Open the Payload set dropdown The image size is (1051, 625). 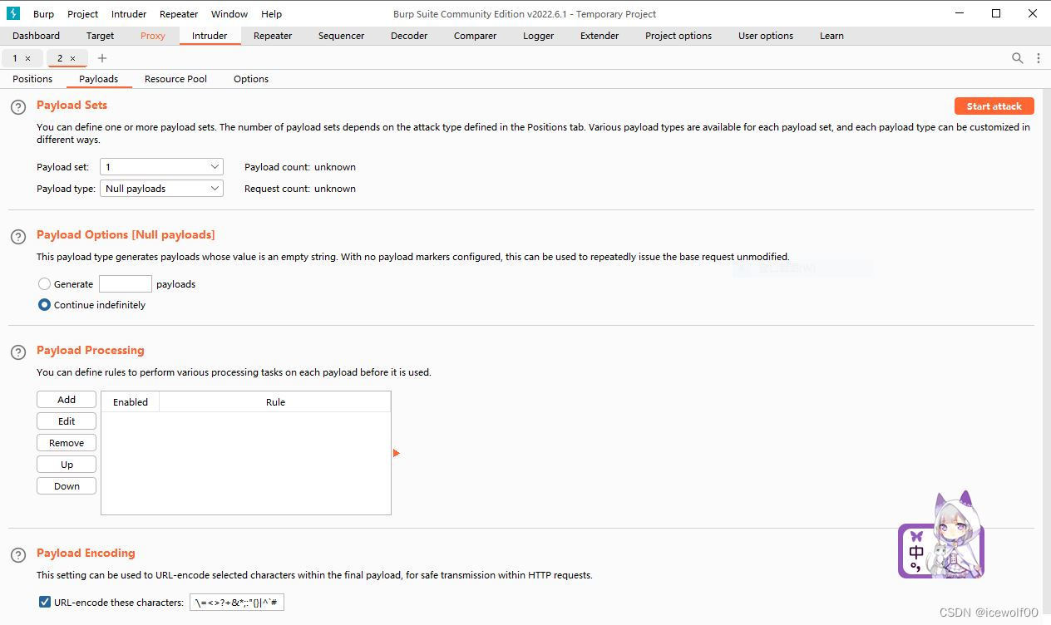[x=161, y=167]
